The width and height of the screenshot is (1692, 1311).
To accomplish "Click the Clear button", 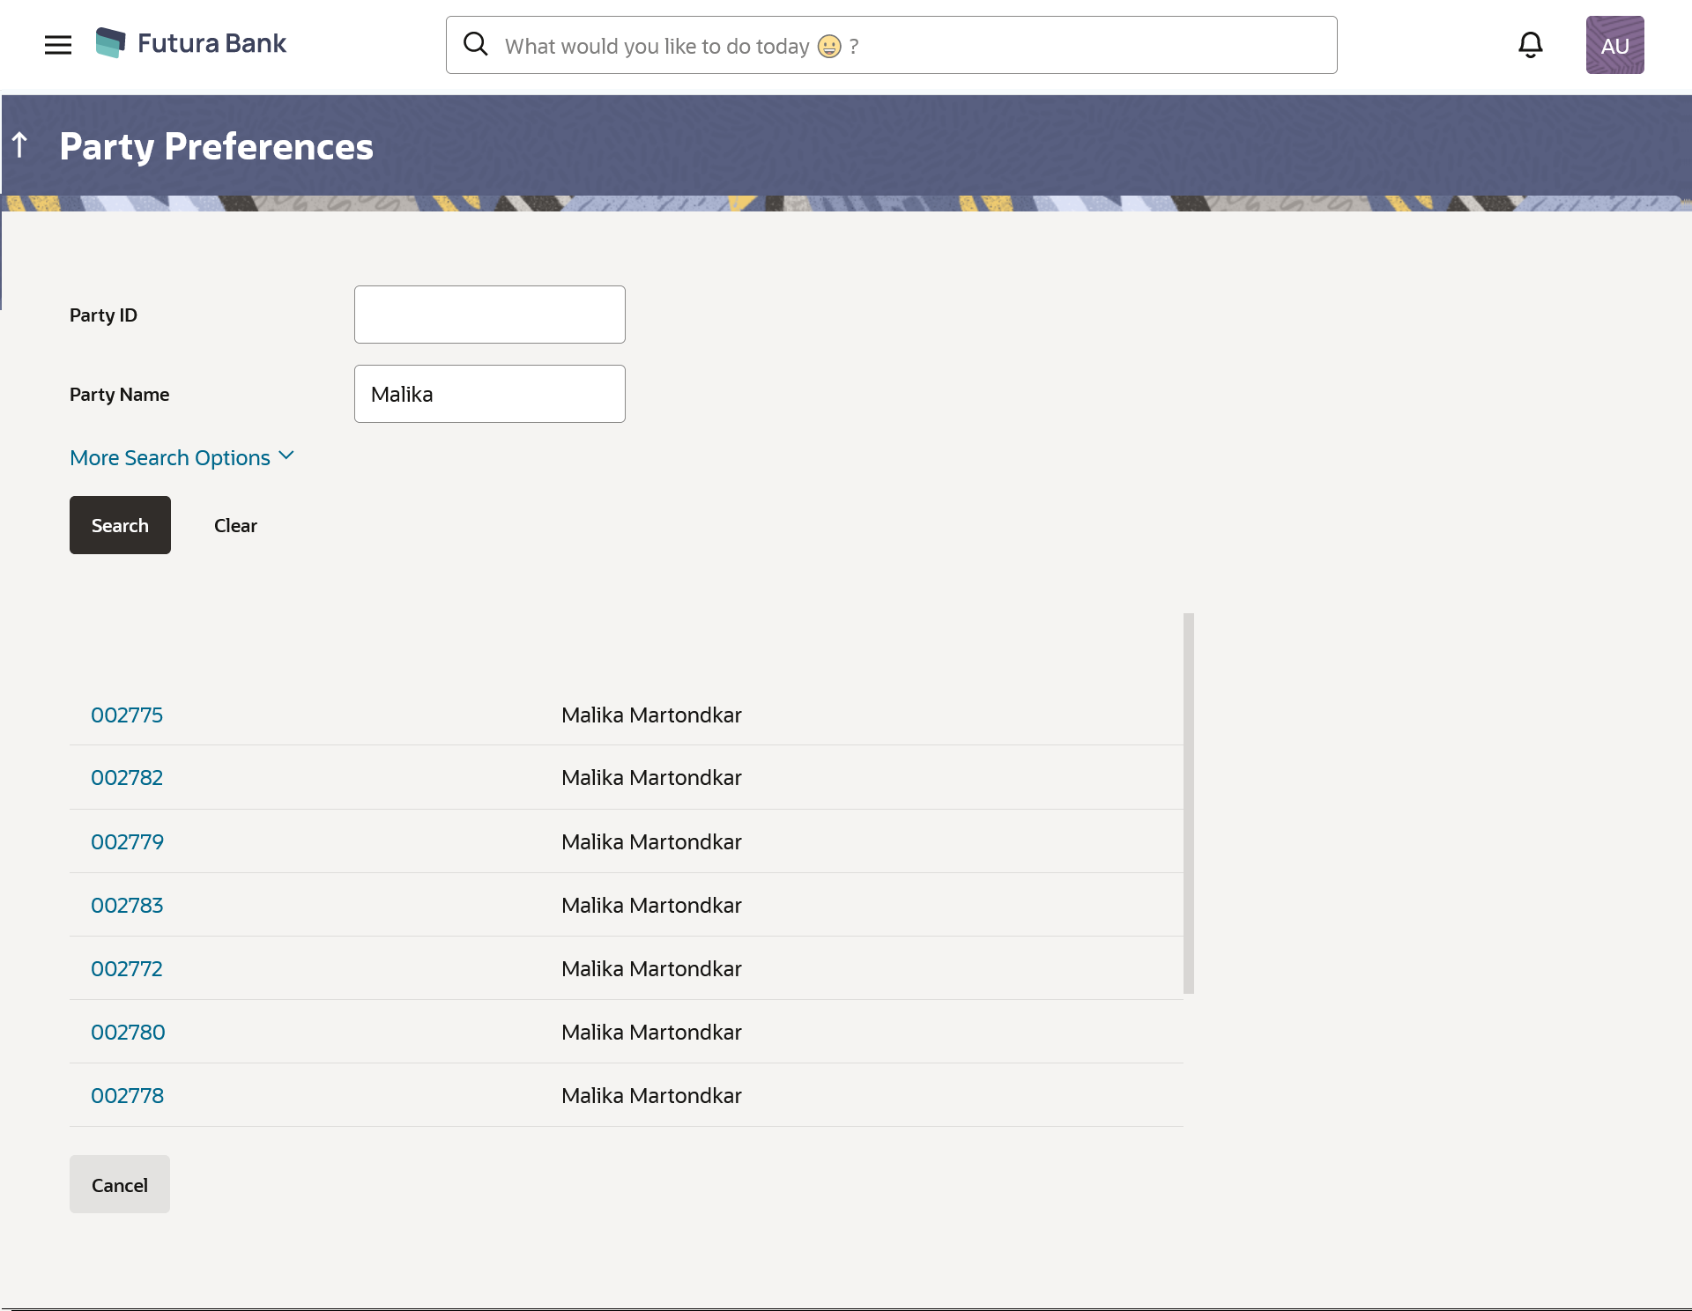I will [235, 525].
